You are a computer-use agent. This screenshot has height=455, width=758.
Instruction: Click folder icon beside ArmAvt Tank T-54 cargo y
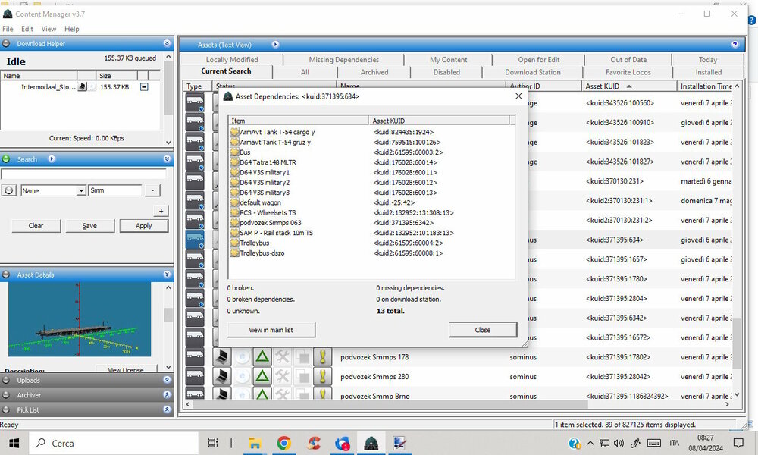[x=234, y=132]
